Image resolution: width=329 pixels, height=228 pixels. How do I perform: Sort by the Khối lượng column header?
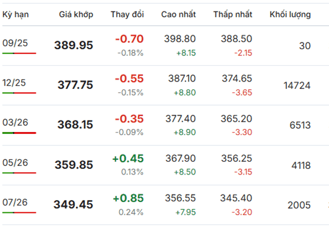290,15
